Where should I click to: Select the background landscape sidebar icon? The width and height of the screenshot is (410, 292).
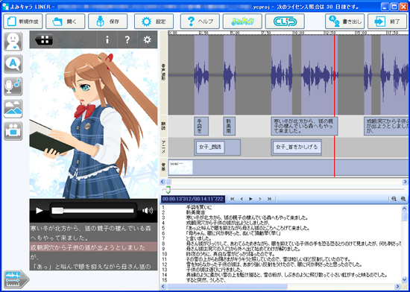13,109
